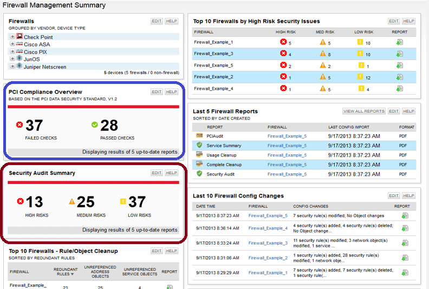Viewport: 429px width, 289px height.
Task: Download report for Firewall_Example_2 in High Risk panel
Action: [x=400, y=77]
